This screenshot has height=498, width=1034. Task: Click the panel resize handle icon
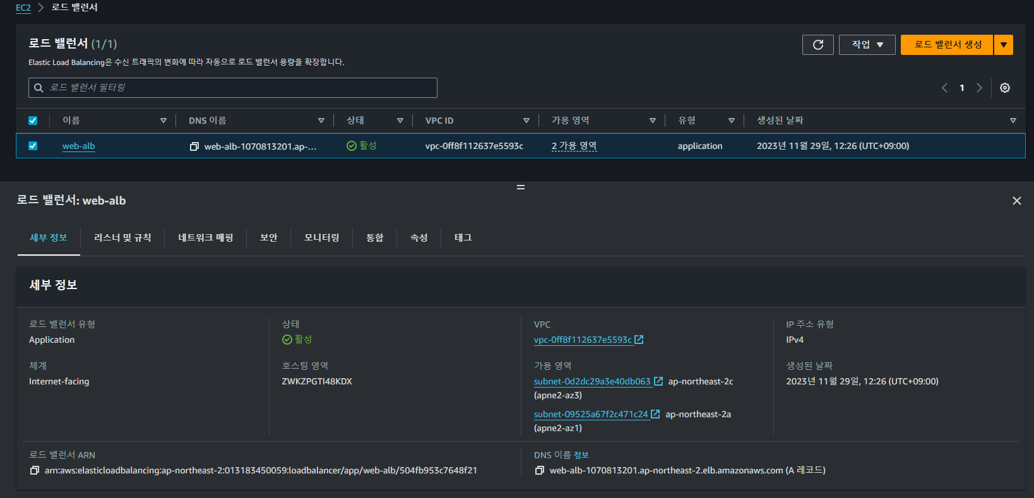point(521,187)
